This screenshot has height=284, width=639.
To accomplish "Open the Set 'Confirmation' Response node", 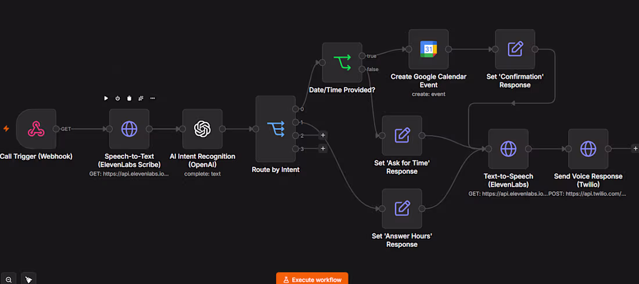I will [515, 49].
